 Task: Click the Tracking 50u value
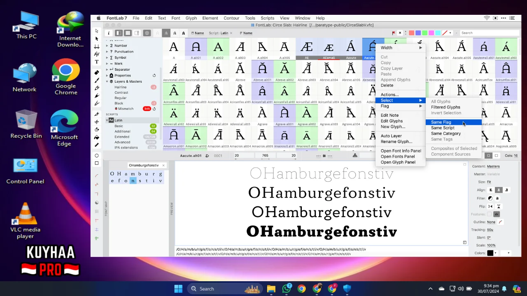tap(490, 230)
